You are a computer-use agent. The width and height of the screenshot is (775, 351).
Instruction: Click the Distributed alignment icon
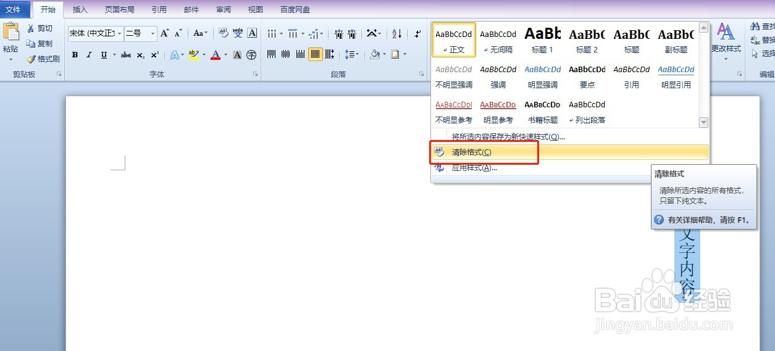(330, 54)
